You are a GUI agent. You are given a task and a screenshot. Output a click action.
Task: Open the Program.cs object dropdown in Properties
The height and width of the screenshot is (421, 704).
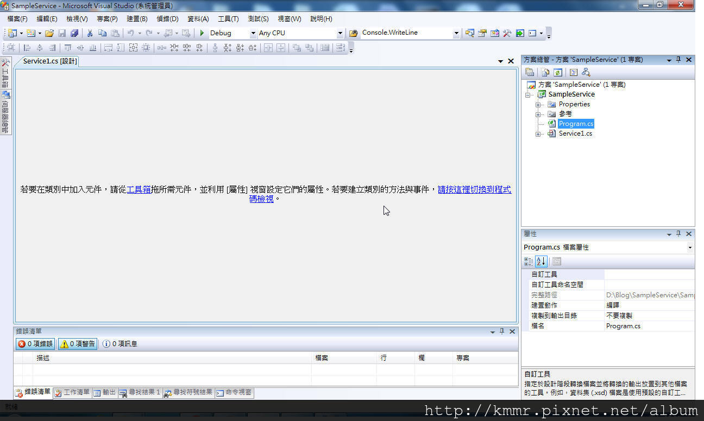(690, 247)
